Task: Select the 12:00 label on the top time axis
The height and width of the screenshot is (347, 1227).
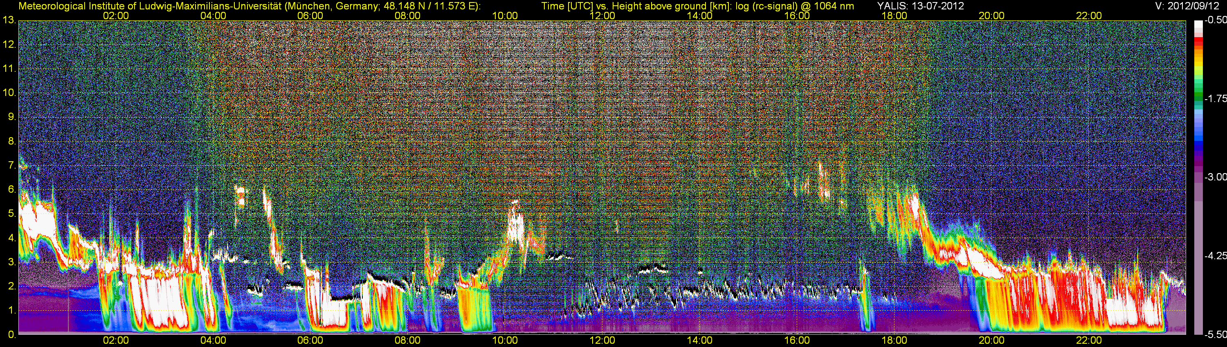Action: pos(602,16)
